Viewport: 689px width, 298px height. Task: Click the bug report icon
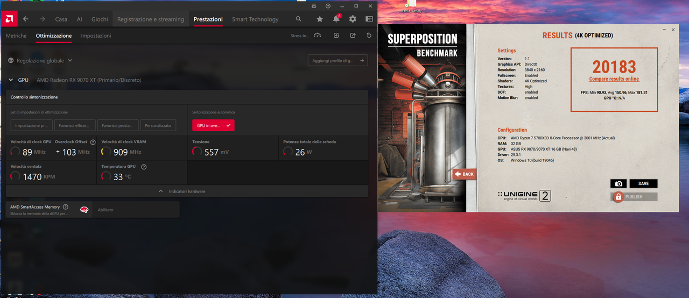click(x=314, y=5)
